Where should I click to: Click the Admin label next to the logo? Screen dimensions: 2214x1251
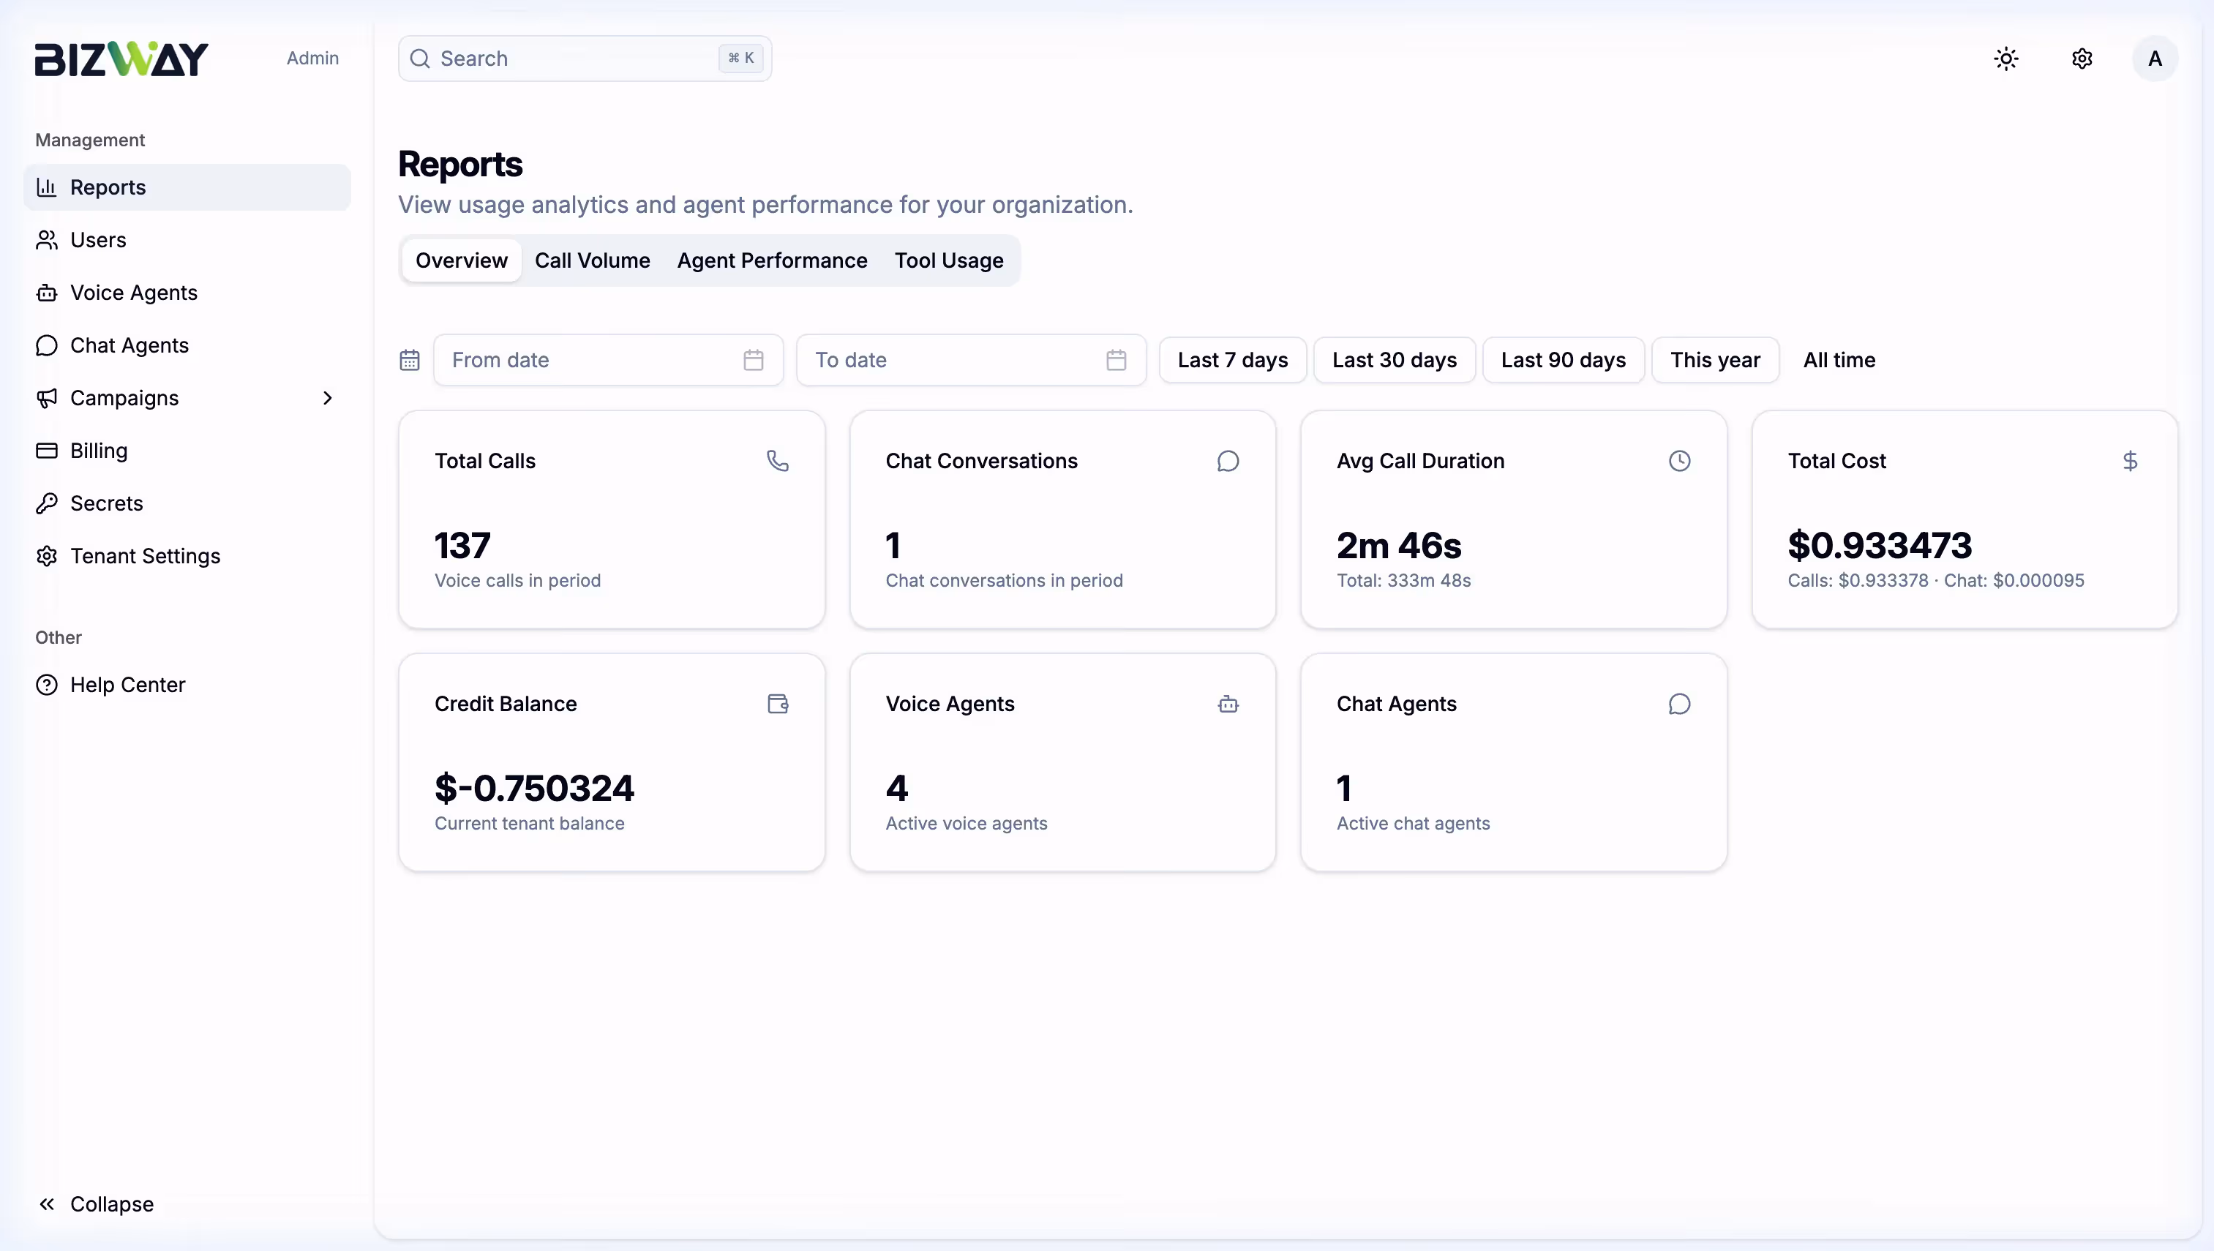coord(313,59)
